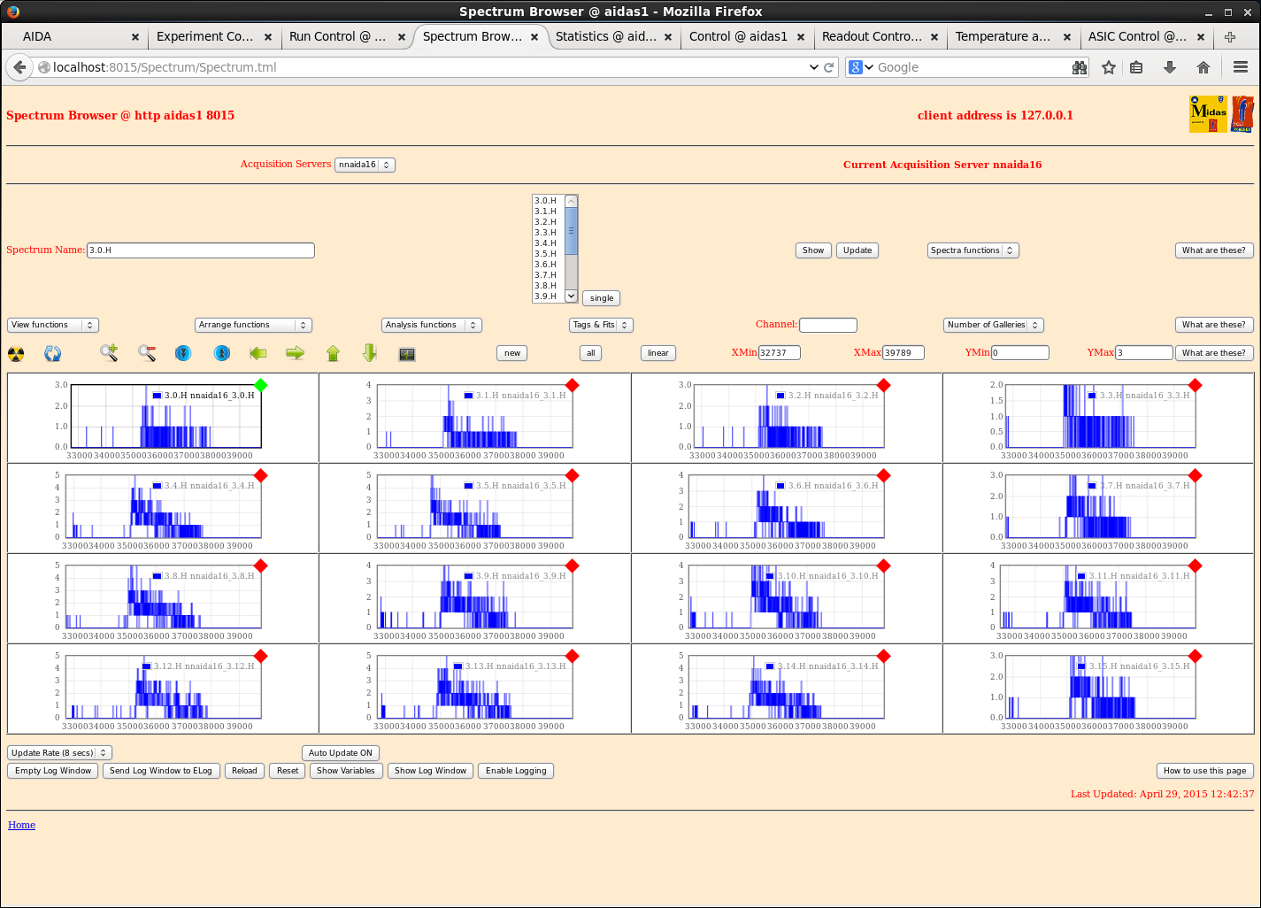Screen dimensions: 1261x908
Task: Open Tags & Fits dropdown
Action: coord(601,325)
